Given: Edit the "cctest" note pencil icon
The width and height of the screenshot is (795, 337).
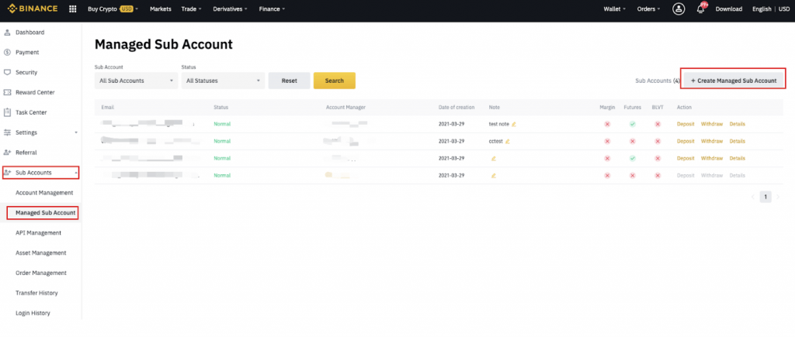Looking at the screenshot, I should tap(508, 141).
